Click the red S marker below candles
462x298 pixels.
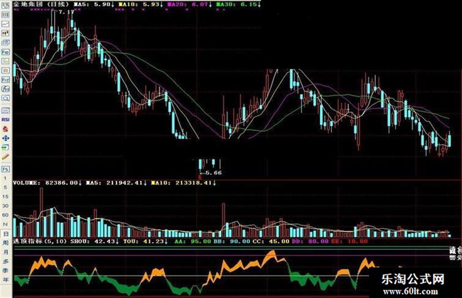200,178
